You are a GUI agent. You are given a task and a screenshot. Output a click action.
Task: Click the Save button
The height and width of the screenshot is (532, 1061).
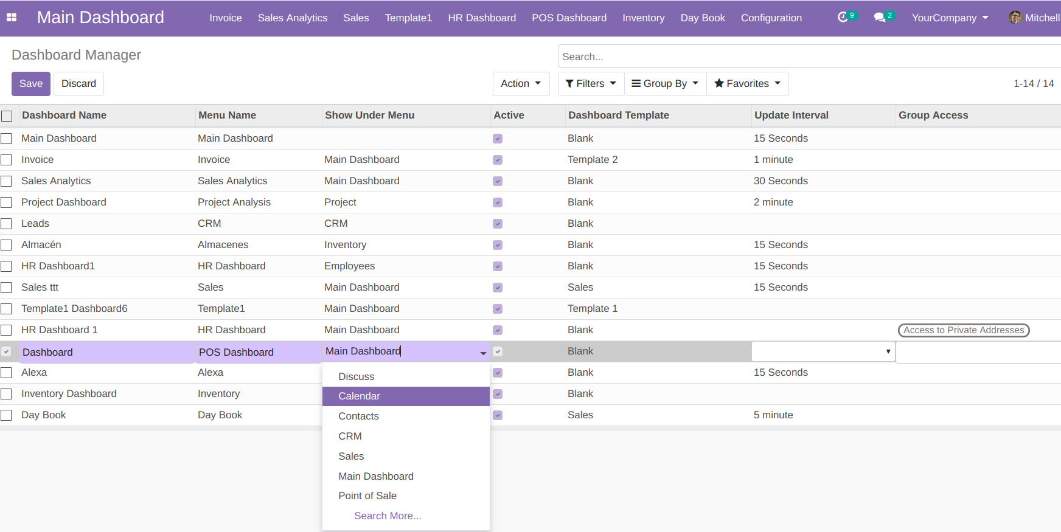coord(31,84)
